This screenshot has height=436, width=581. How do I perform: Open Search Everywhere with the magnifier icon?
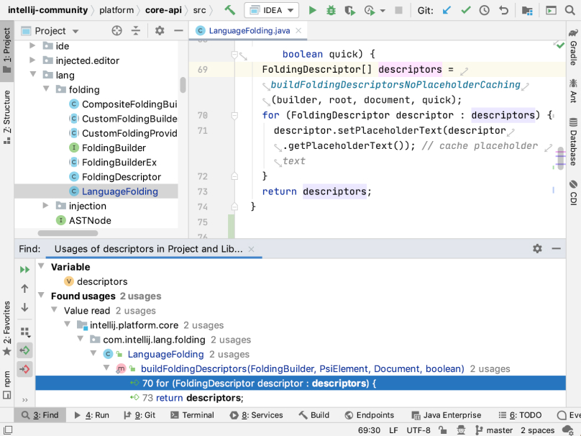point(568,10)
